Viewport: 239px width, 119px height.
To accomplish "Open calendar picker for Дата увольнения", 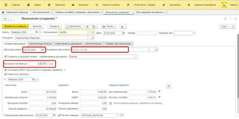I will coord(42,50).
